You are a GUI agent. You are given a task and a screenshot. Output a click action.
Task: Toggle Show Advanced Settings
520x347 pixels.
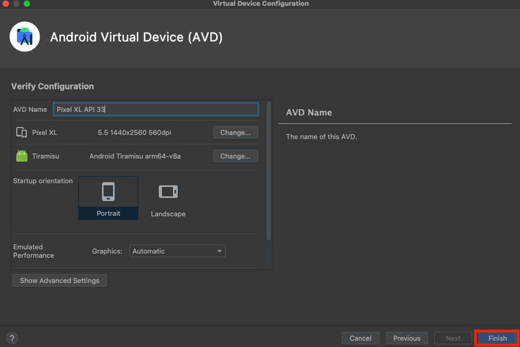[59, 280]
